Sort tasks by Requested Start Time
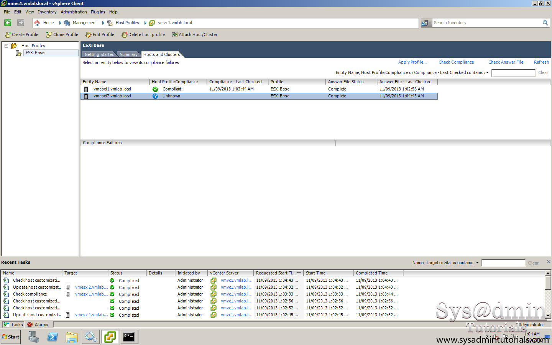 pyautogui.click(x=278, y=273)
